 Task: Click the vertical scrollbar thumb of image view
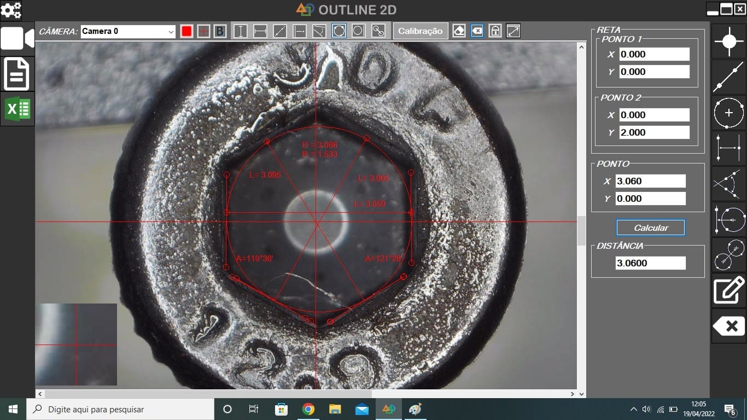click(x=581, y=231)
